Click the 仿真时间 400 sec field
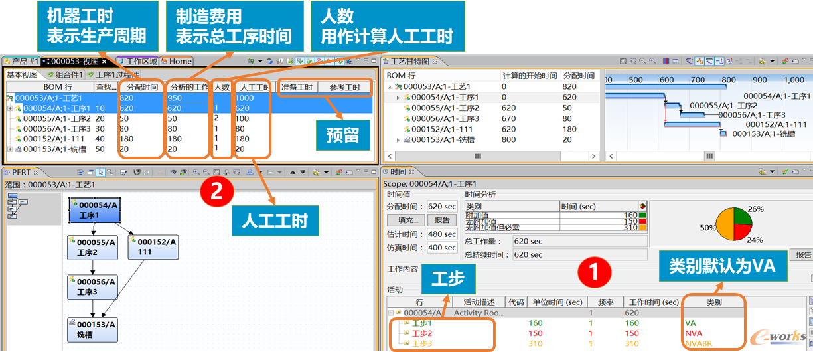813x352 pixels. [x=441, y=248]
